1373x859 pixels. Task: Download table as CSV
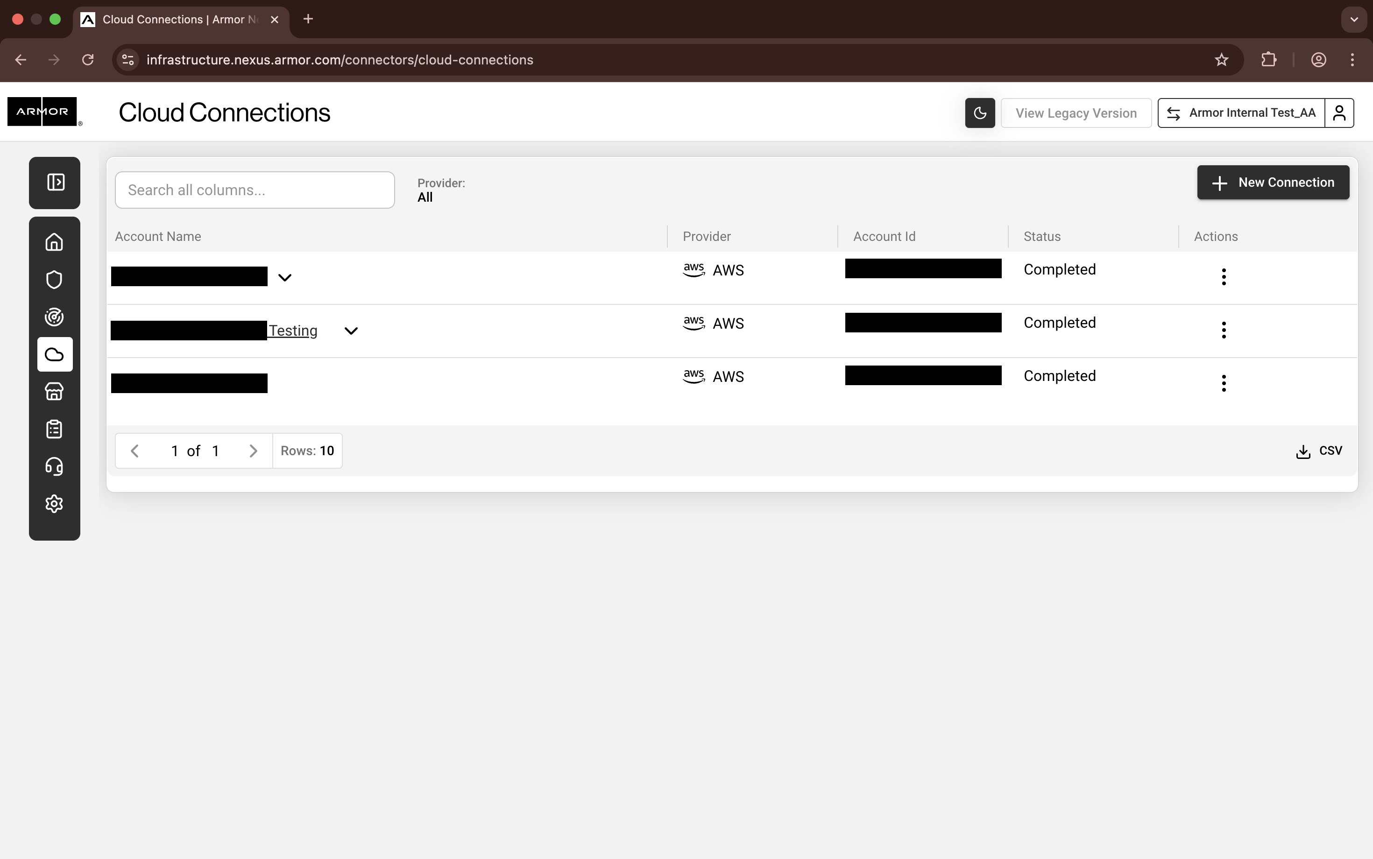pyautogui.click(x=1319, y=451)
